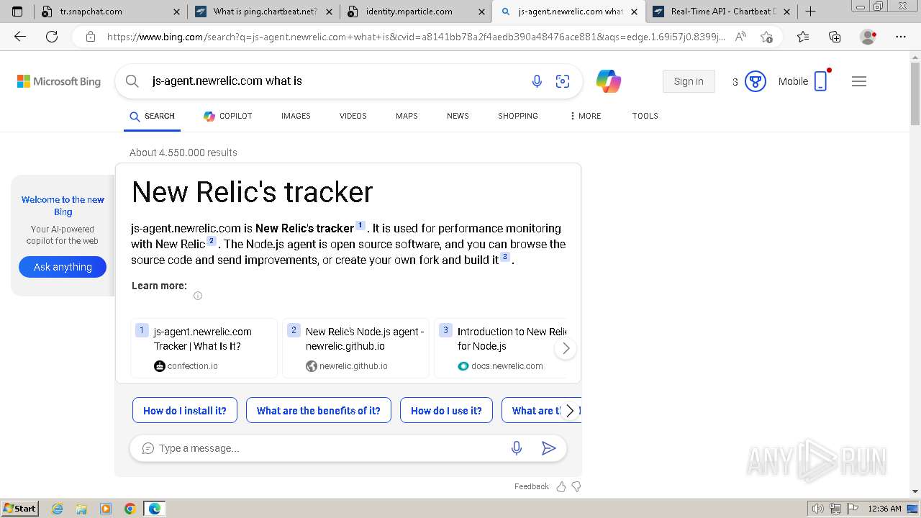
Task: Click the Sign in button
Action: click(689, 81)
